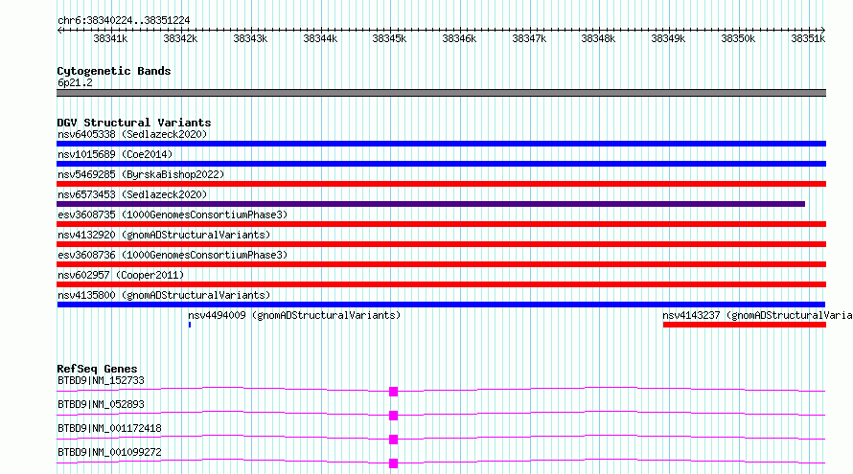This screenshot has height=474, width=853.
Task: Select the blue nsv6405338 variant bar
Action: point(441,144)
